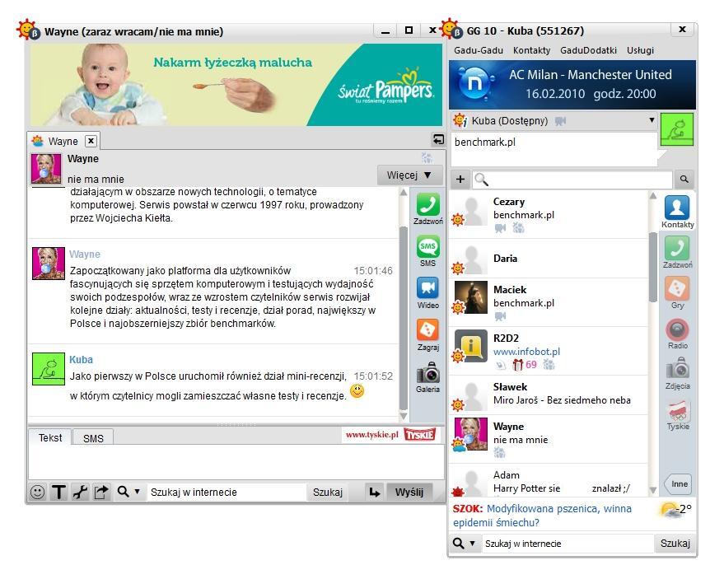The width and height of the screenshot is (724, 579).
Task: Open the GaduDodatki menu
Action: click(588, 50)
